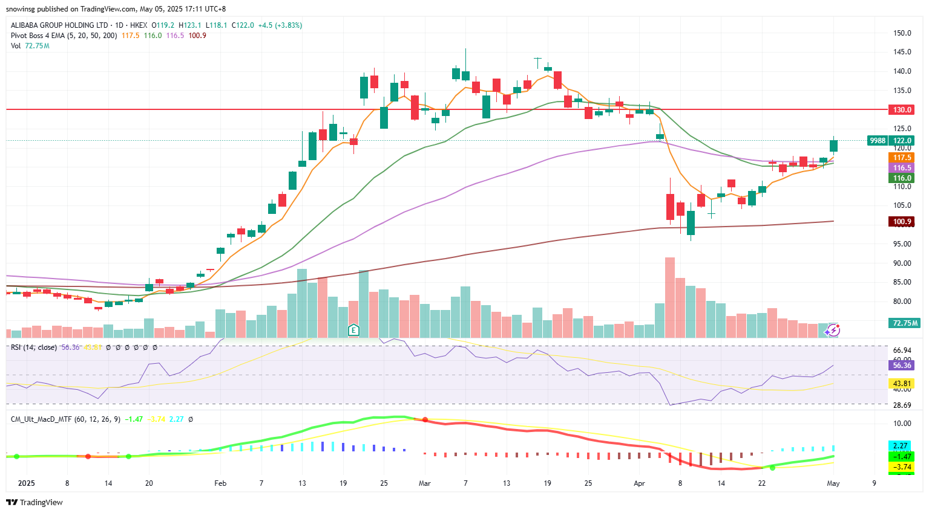
Task: Click the +4.5 (+3.83%) change text
Action: [x=280, y=25]
